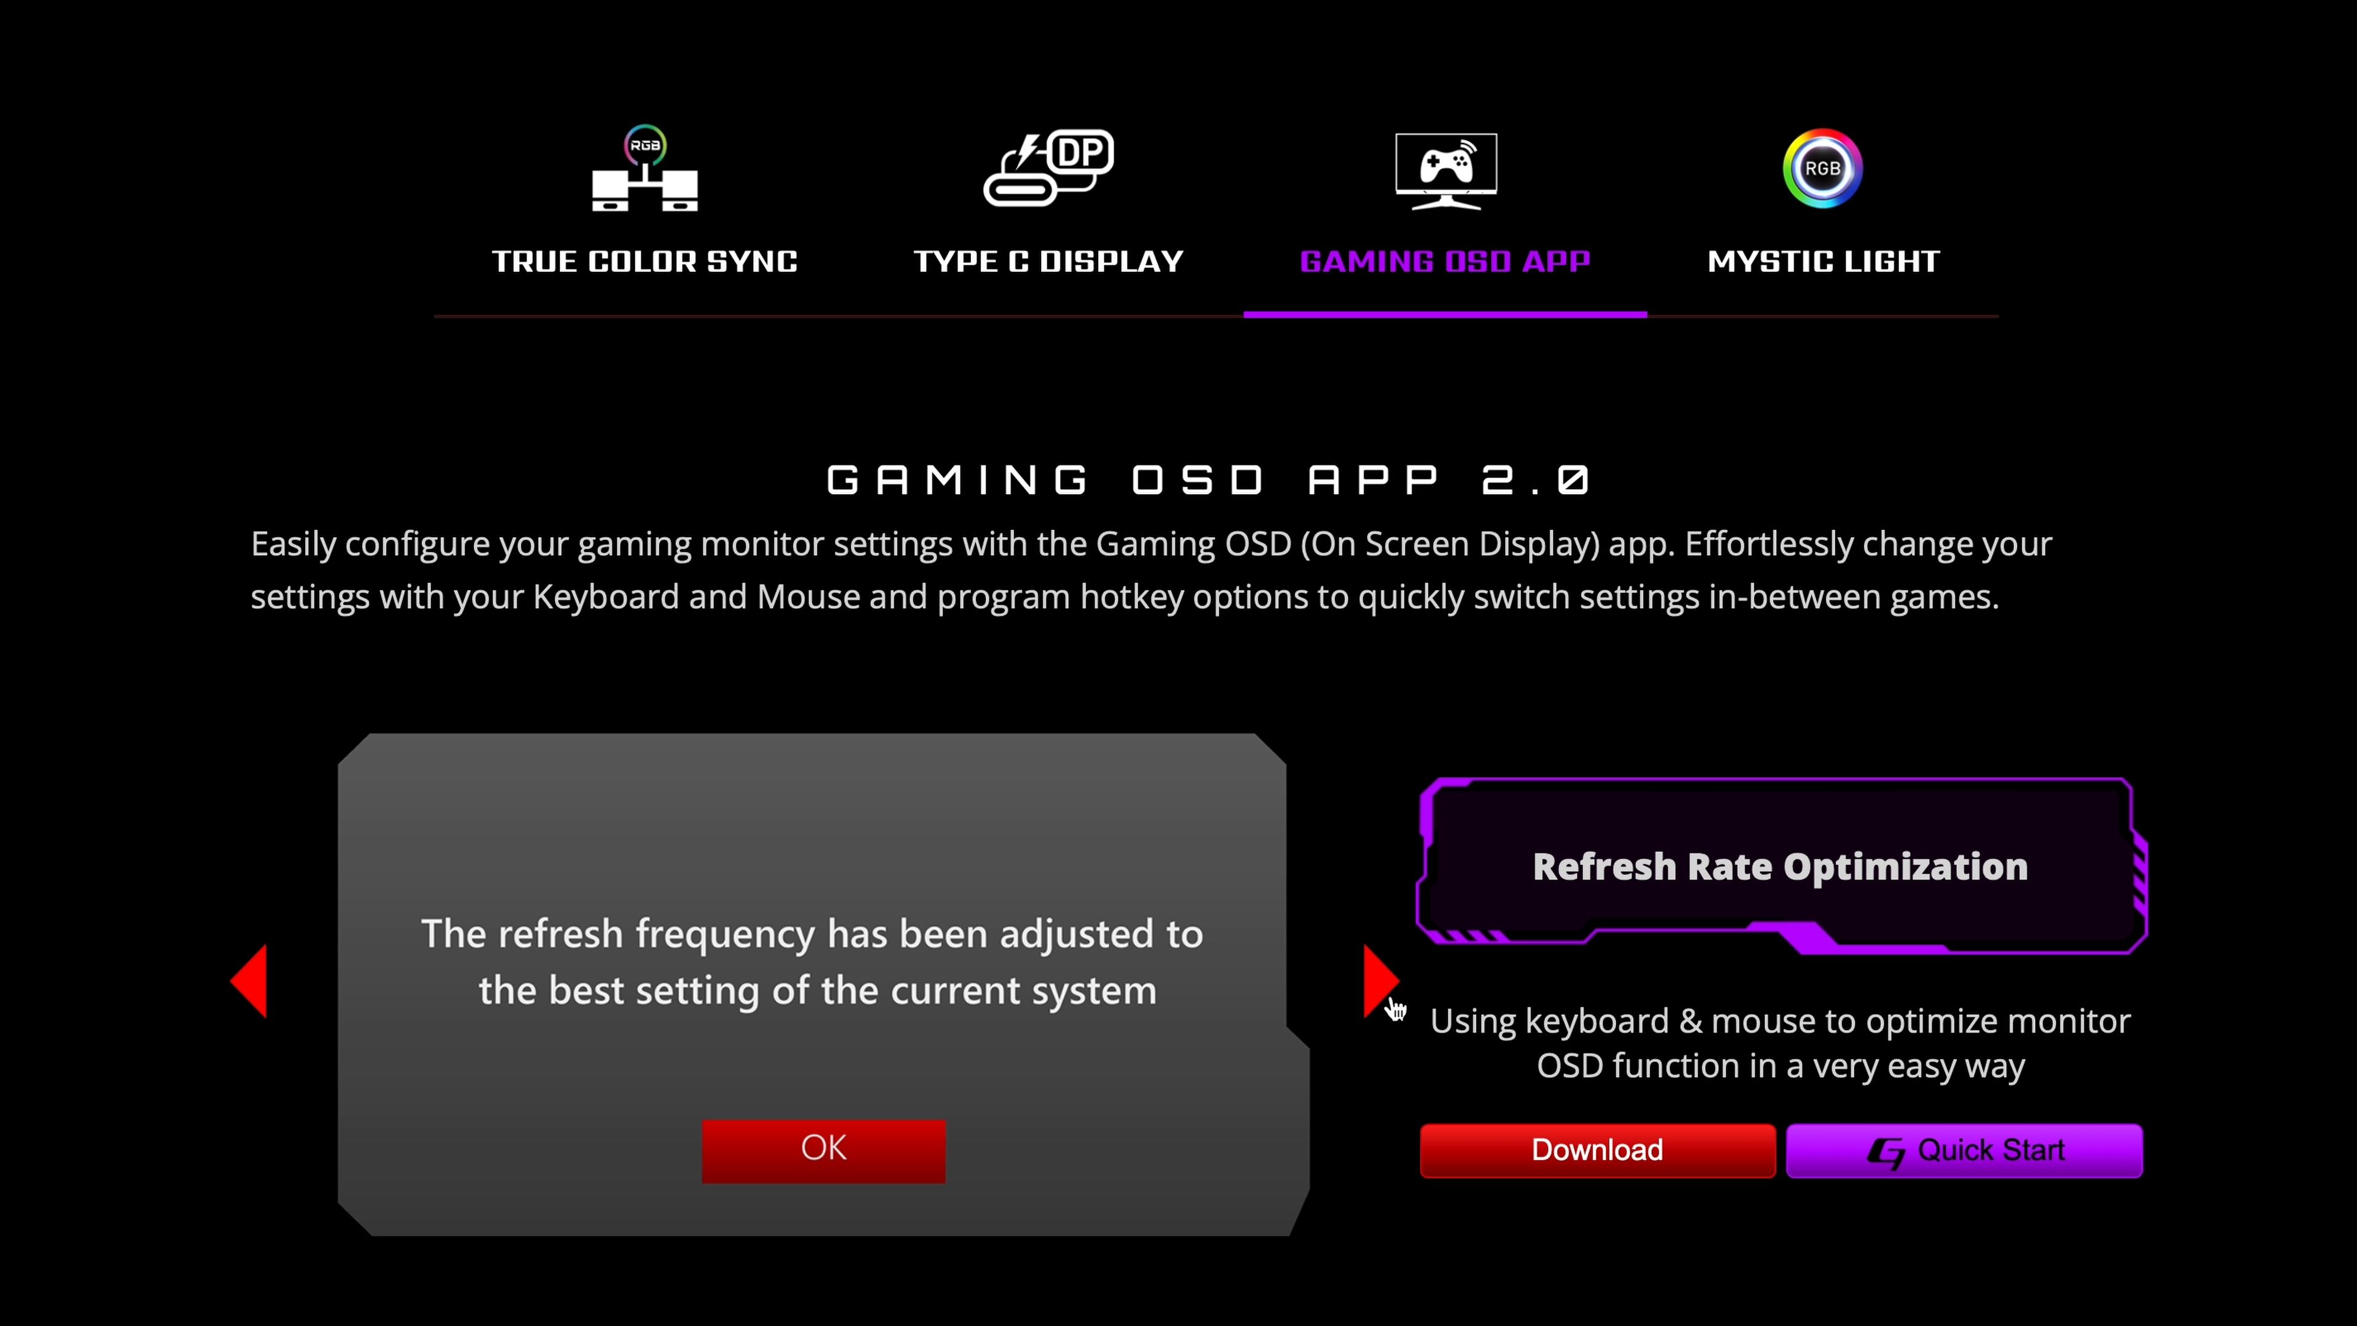Click Quick Start for OSD app
Screen dimensions: 2357x1326
1967,1150
